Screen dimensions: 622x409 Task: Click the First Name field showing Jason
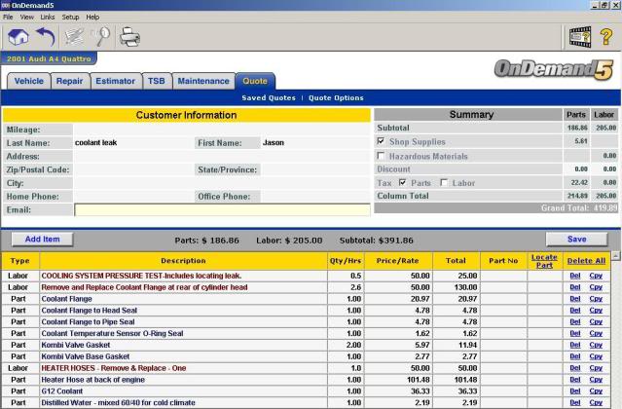point(315,143)
